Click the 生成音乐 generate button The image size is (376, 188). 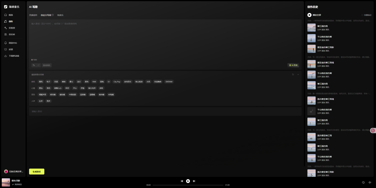tap(37, 172)
